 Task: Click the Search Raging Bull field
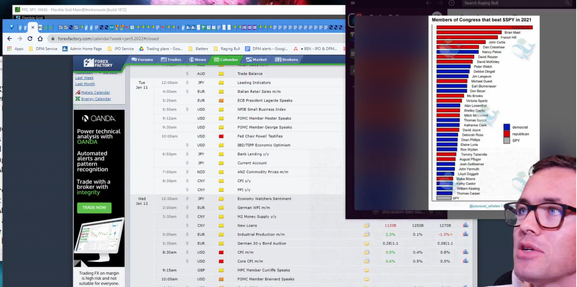pyautogui.click(x=517, y=3)
